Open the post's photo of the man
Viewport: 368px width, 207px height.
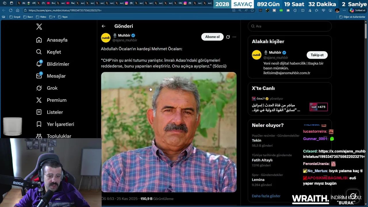(x=169, y=132)
